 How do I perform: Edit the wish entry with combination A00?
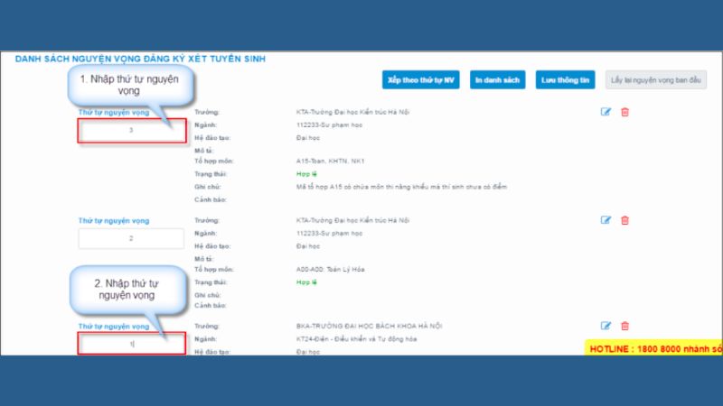tap(606, 220)
